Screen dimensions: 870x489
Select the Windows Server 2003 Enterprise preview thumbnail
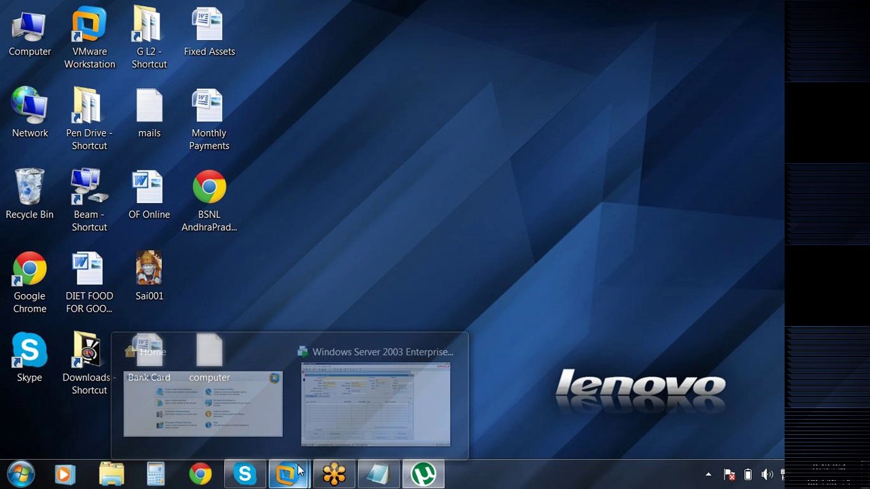376,404
